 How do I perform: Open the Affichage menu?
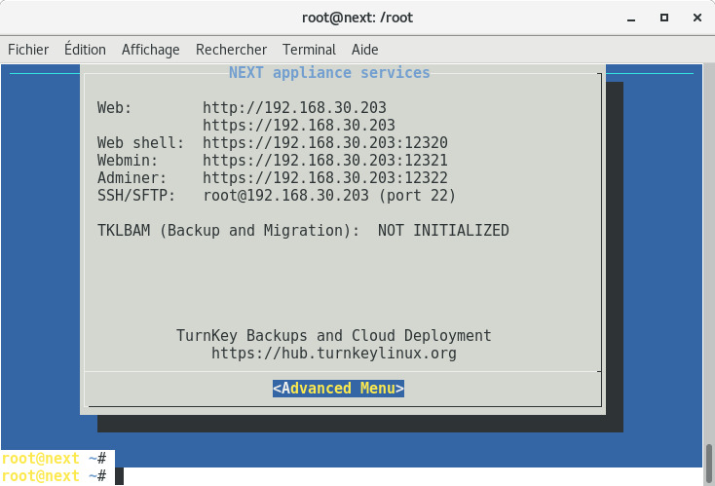click(150, 50)
